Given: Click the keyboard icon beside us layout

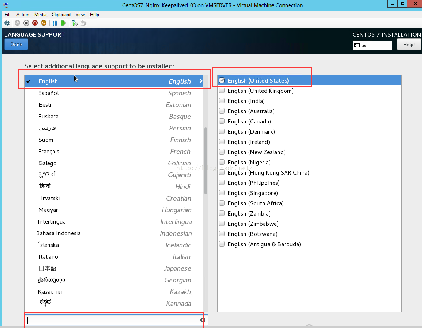Looking at the screenshot, I should 357,45.
